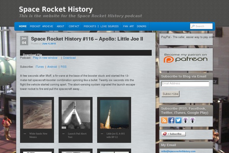Click the site tagline text
This screenshot has width=229, height=153.
81,16
